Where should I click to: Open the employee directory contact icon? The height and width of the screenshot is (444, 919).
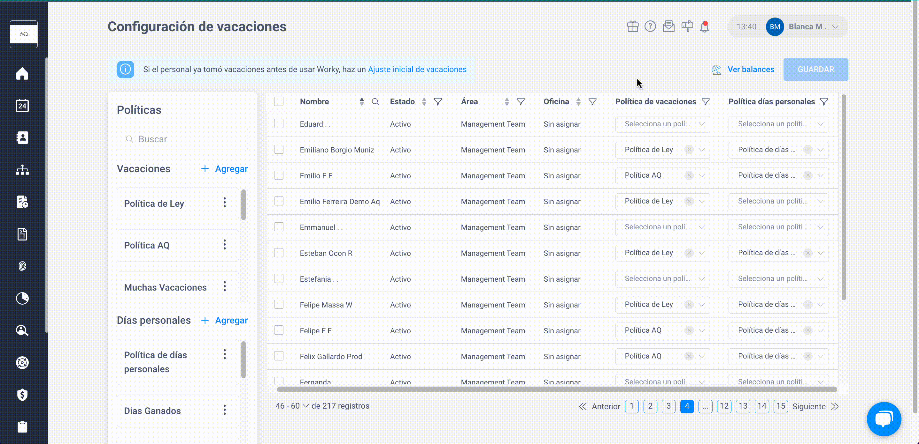[22, 137]
